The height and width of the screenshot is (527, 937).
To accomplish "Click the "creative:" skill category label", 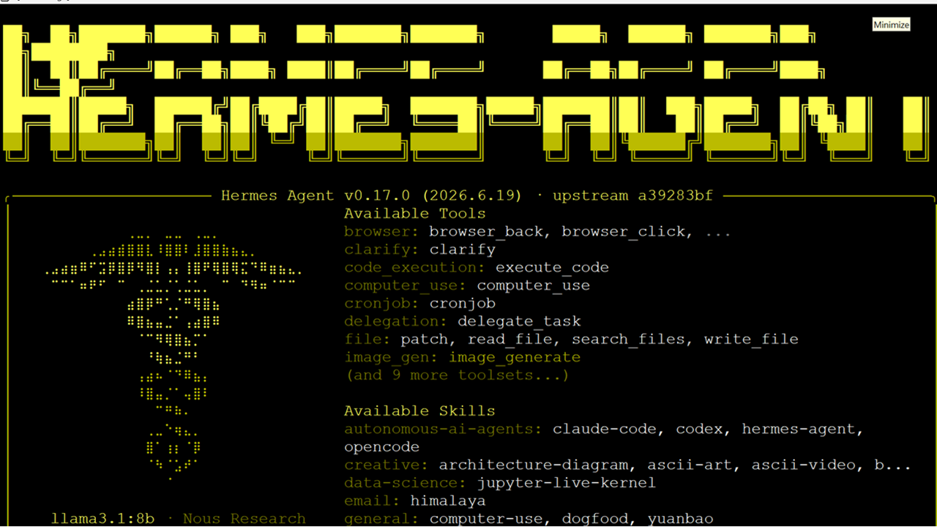I will coord(387,465).
